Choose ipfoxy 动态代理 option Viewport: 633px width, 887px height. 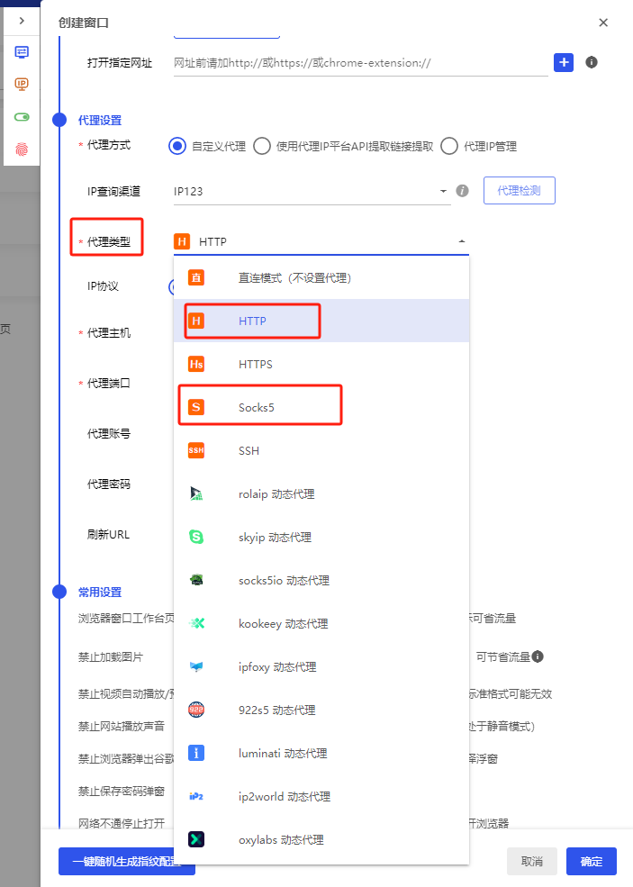click(x=321, y=667)
